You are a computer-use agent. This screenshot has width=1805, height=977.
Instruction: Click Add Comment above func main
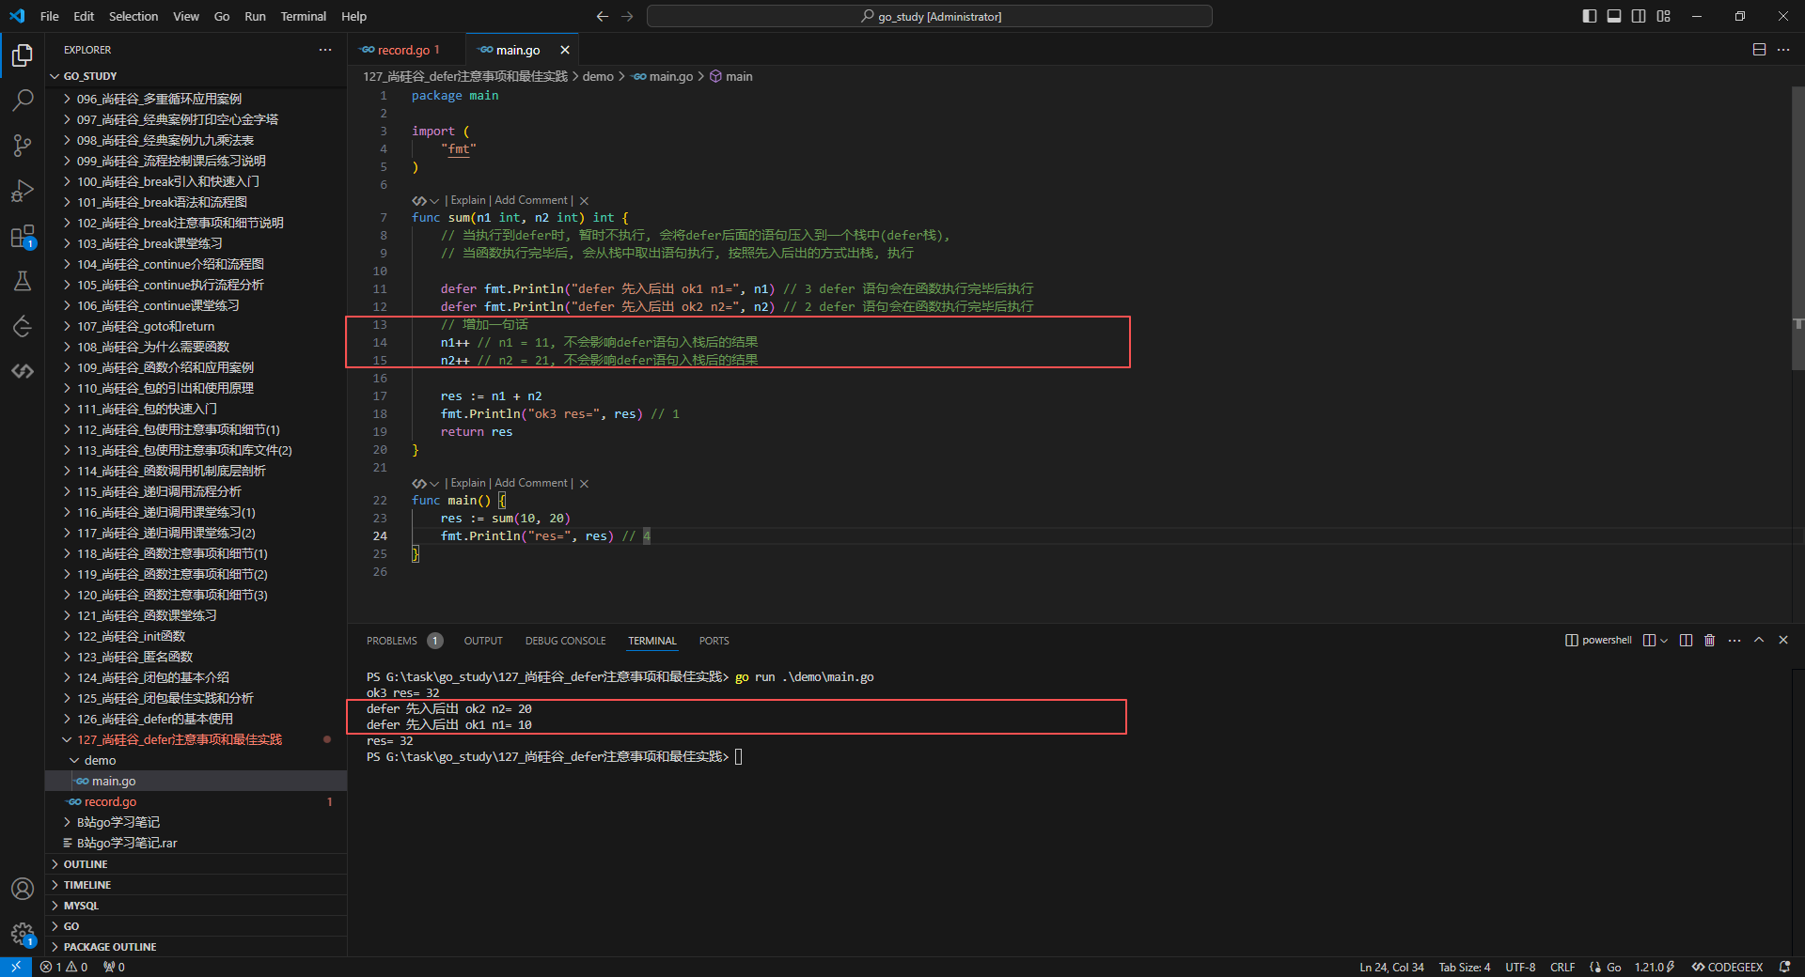[x=531, y=484]
